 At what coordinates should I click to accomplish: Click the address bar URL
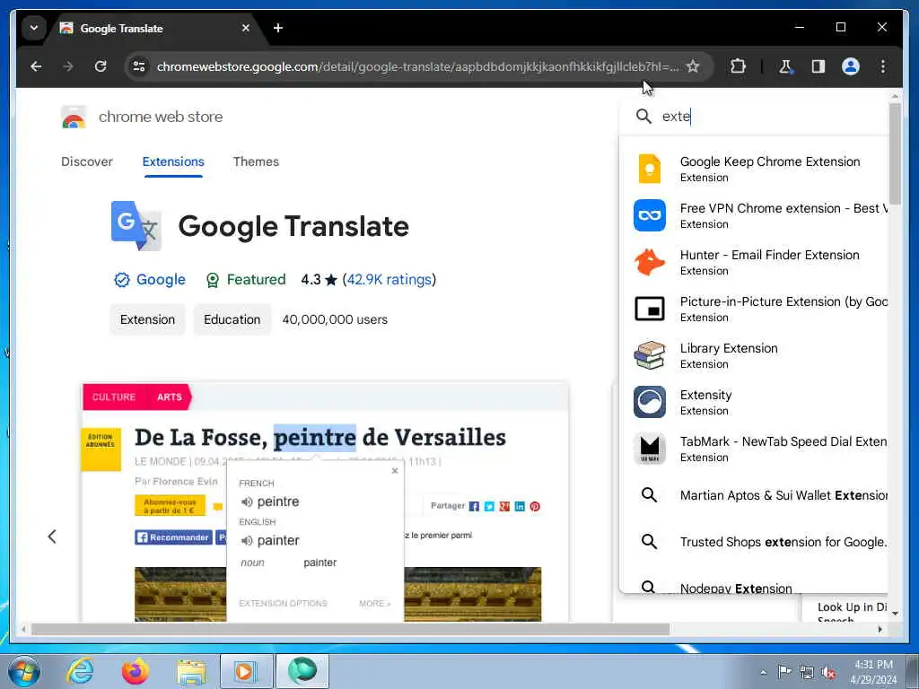pyautogui.click(x=417, y=66)
